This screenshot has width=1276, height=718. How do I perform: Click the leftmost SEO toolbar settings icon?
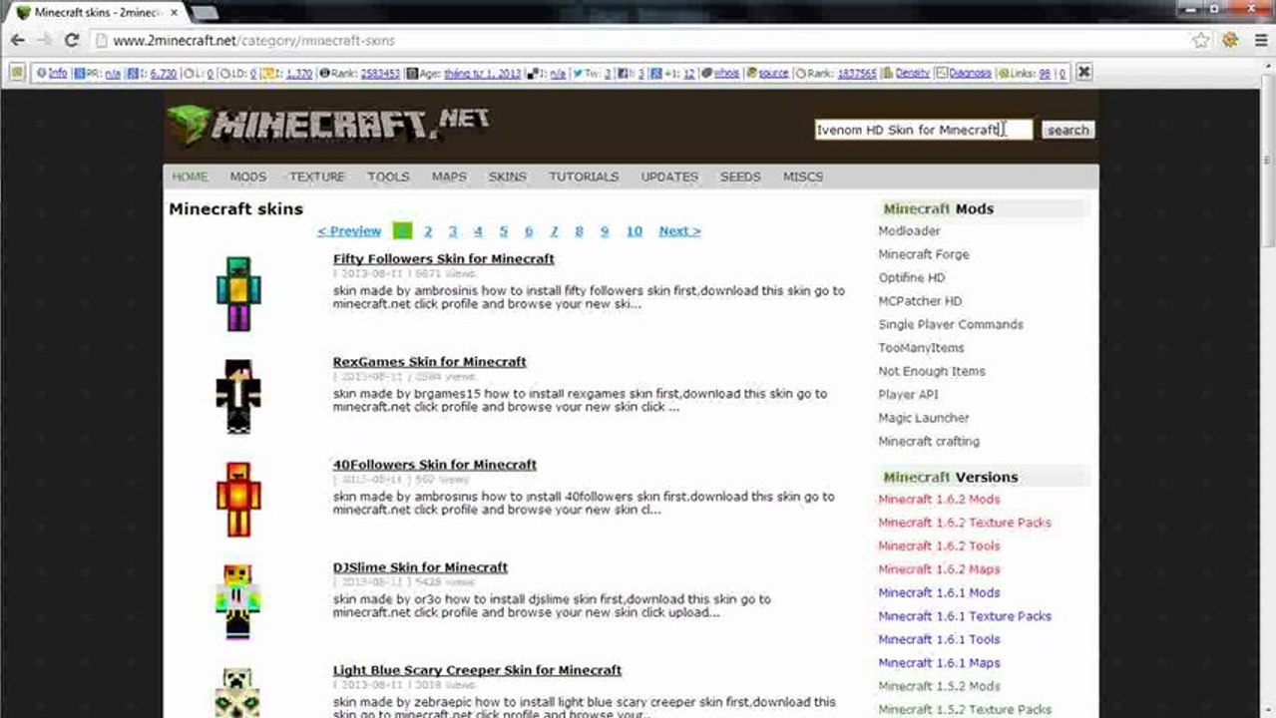pos(17,73)
